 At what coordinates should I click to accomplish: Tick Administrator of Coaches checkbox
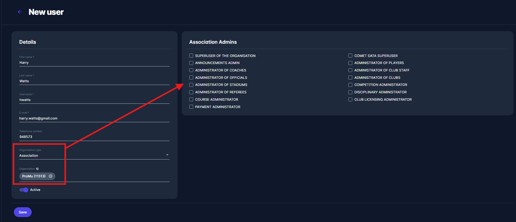[x=191, y=70]
